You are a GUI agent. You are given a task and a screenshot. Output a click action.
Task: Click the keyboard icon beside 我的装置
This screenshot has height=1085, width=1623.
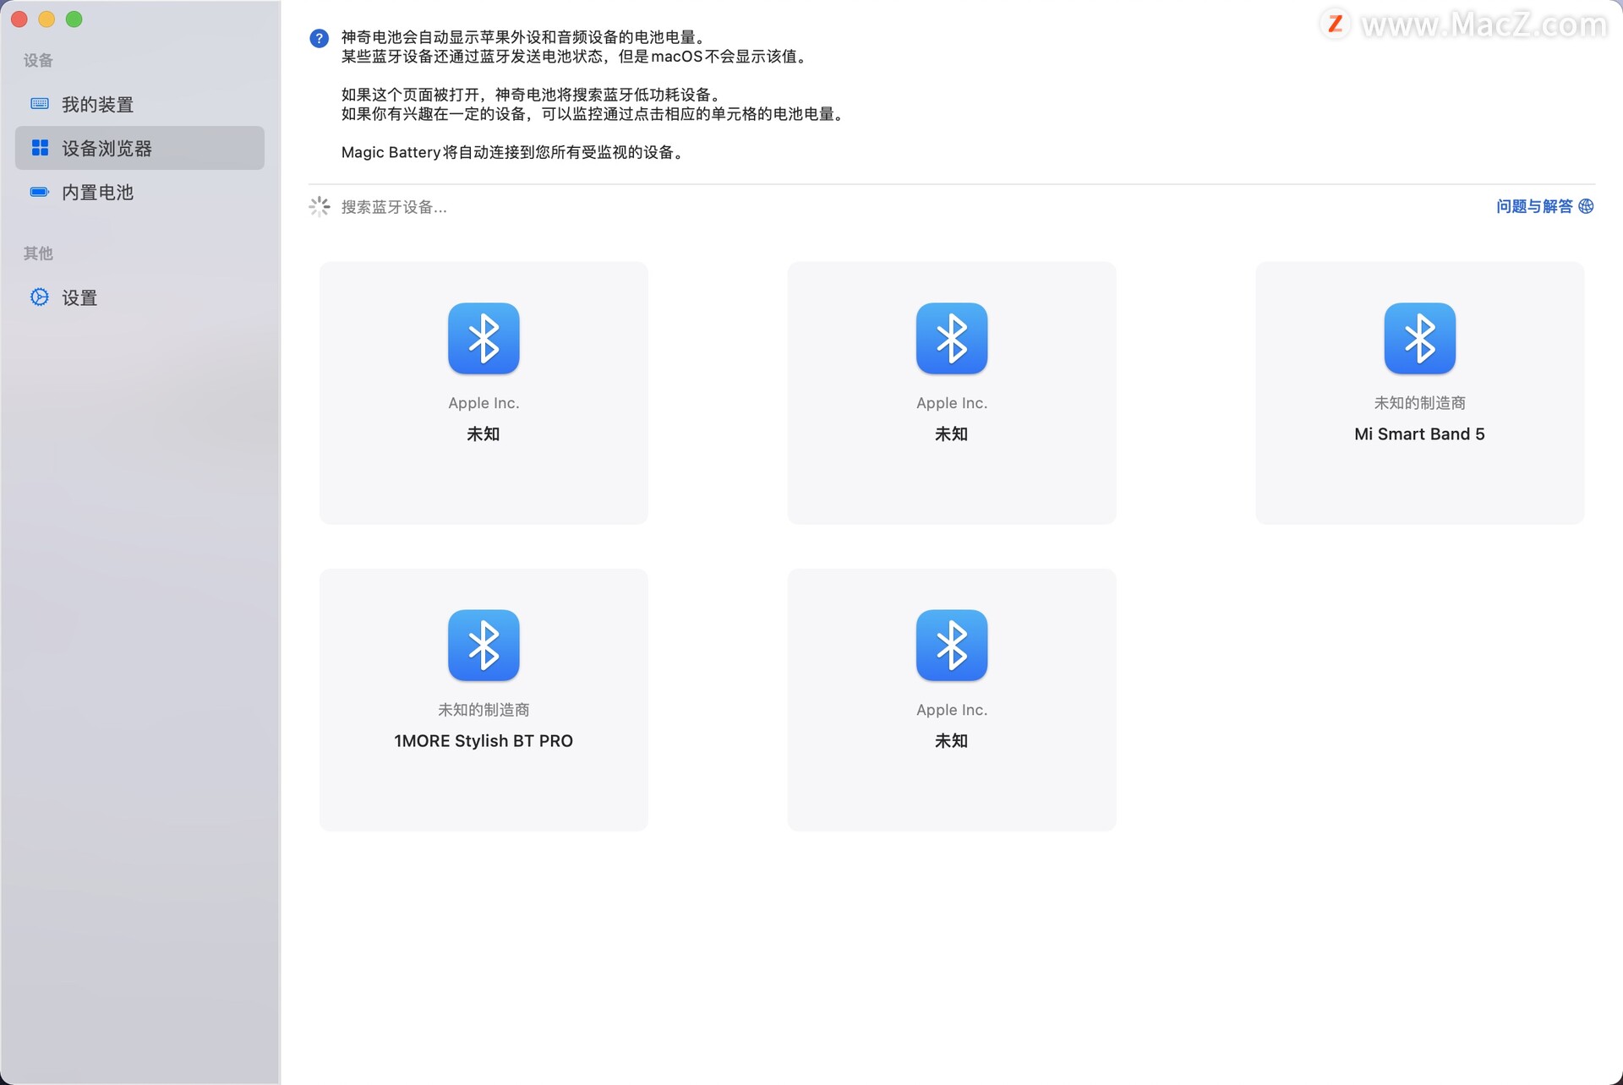tap(40, 104)
